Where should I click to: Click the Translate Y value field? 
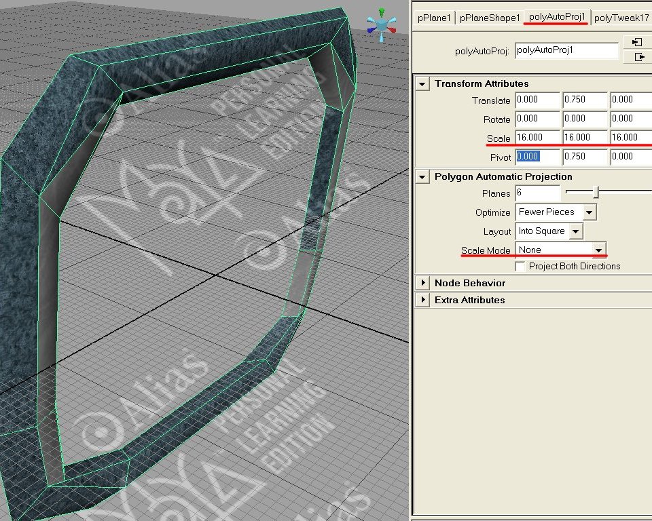(584, 100)
